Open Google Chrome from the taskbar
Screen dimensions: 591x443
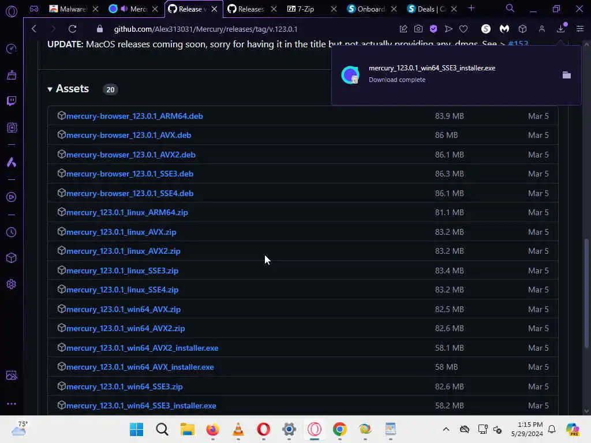[x=339, y=429]
